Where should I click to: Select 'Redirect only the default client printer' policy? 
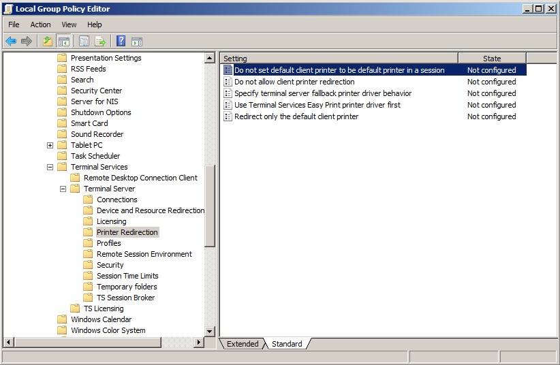point(296,116)
